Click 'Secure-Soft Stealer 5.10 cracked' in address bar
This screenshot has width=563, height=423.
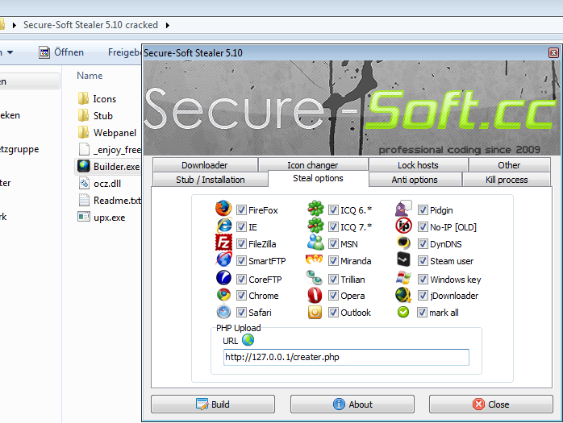click(x=90, y=25)
